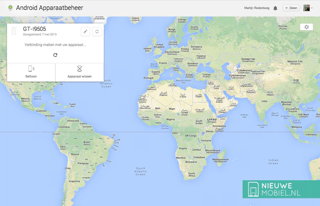
Task: Click the South Atlantic Ocean label
Action: 140,171
